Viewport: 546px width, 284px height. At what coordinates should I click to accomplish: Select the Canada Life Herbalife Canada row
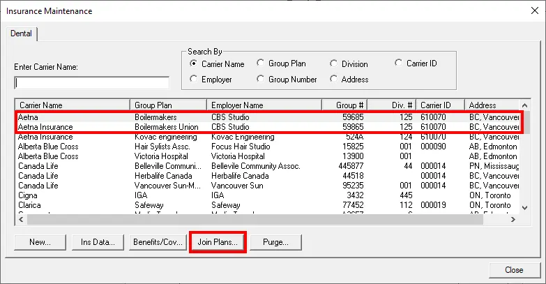click(268, 176)
